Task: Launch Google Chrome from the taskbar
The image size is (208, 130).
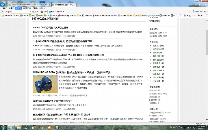Action: coord(42,127)
